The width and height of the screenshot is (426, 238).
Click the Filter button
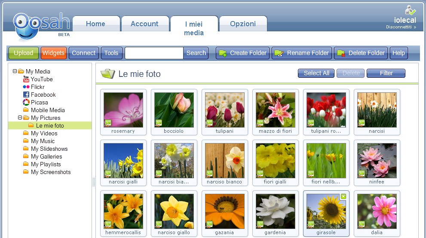tap(386, 73)
